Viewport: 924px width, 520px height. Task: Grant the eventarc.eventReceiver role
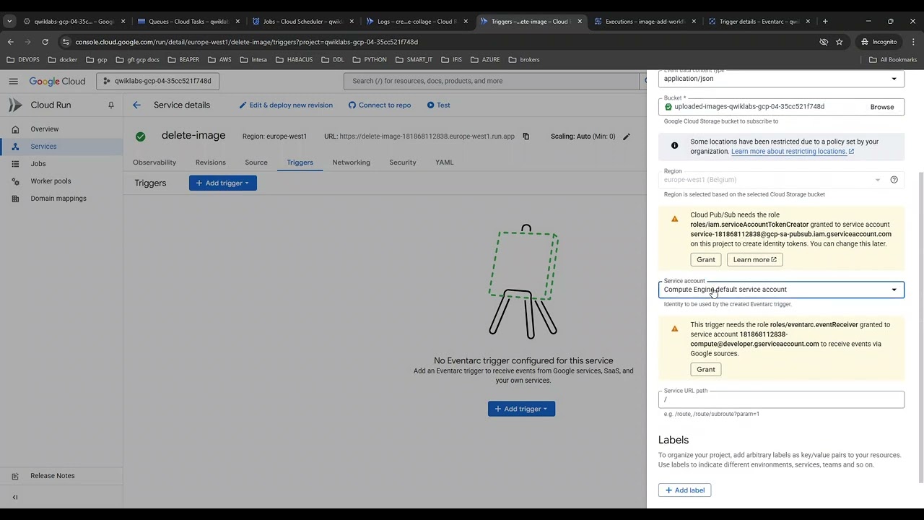pyautogui.click(x=706, y=370)
